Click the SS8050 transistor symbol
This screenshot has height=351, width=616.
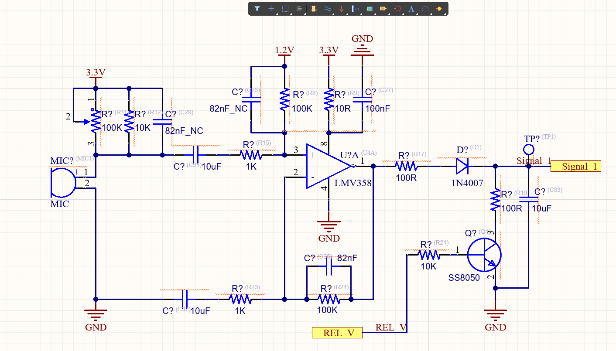pyautogui.click(x=484, y=256)
